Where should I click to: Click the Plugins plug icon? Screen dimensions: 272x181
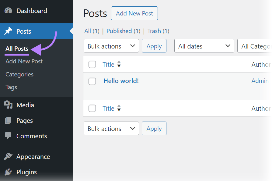[8, 172]
